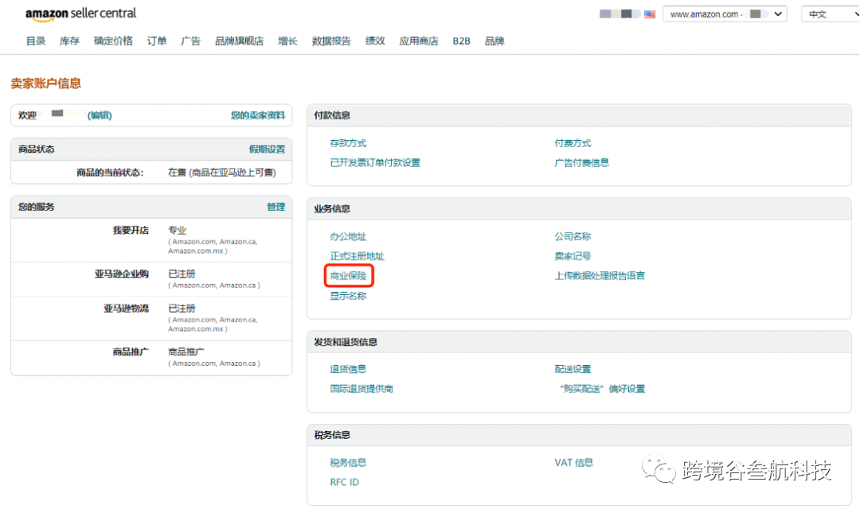Click the 编辑 link next to welcome
860x509 pixels.
pos(99,115)
